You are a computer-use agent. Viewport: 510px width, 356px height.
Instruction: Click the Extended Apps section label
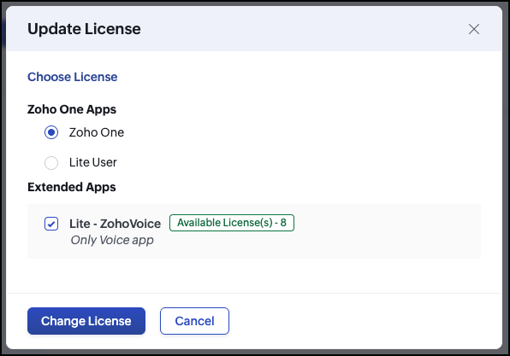click(x=72, y=187)
